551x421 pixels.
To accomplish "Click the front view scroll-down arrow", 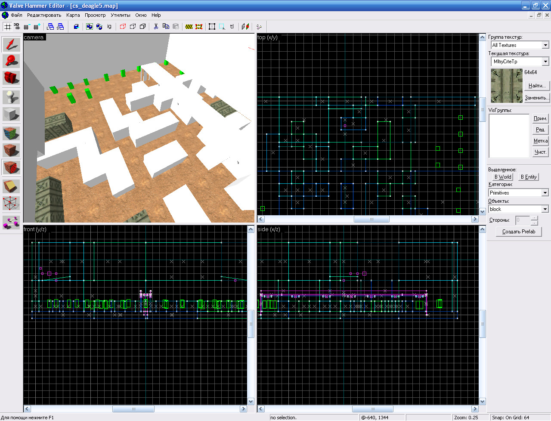I will tap(251, 402).
